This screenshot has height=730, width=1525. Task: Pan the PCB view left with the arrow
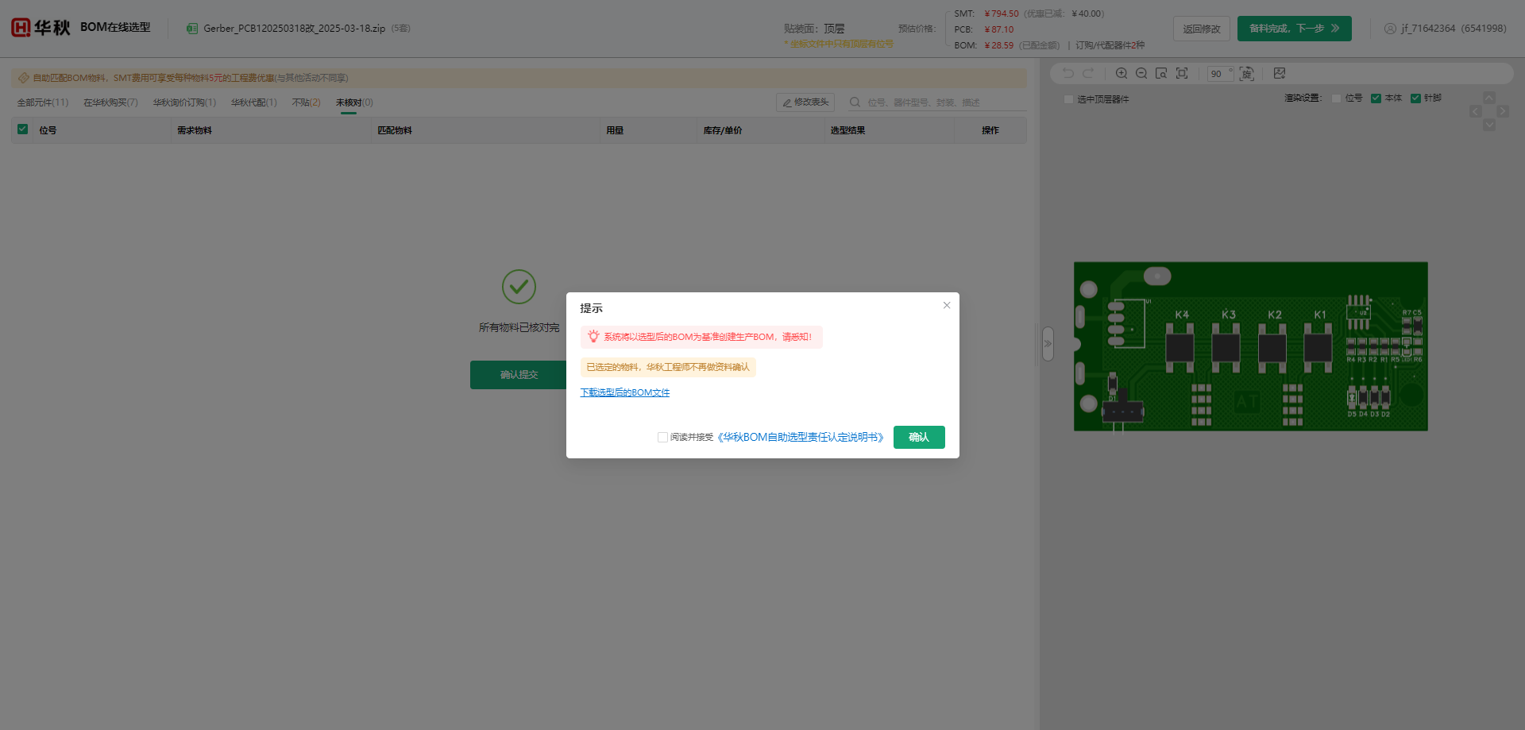click(1476, 111)
